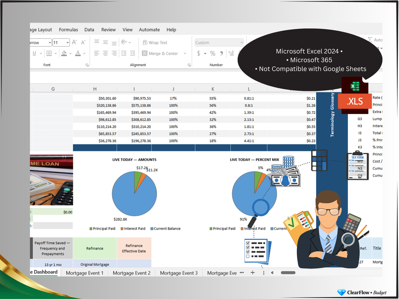Screen dimensions: 399x299
Task: Align text to the middle of cell
Action: tap(105, 42)
